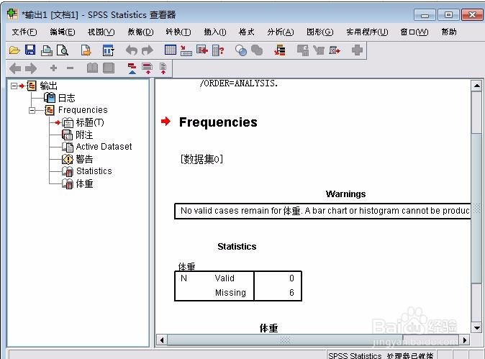Select Statistics in the outline tree
This screenshot has width=485, height=359.
(94, 171)
